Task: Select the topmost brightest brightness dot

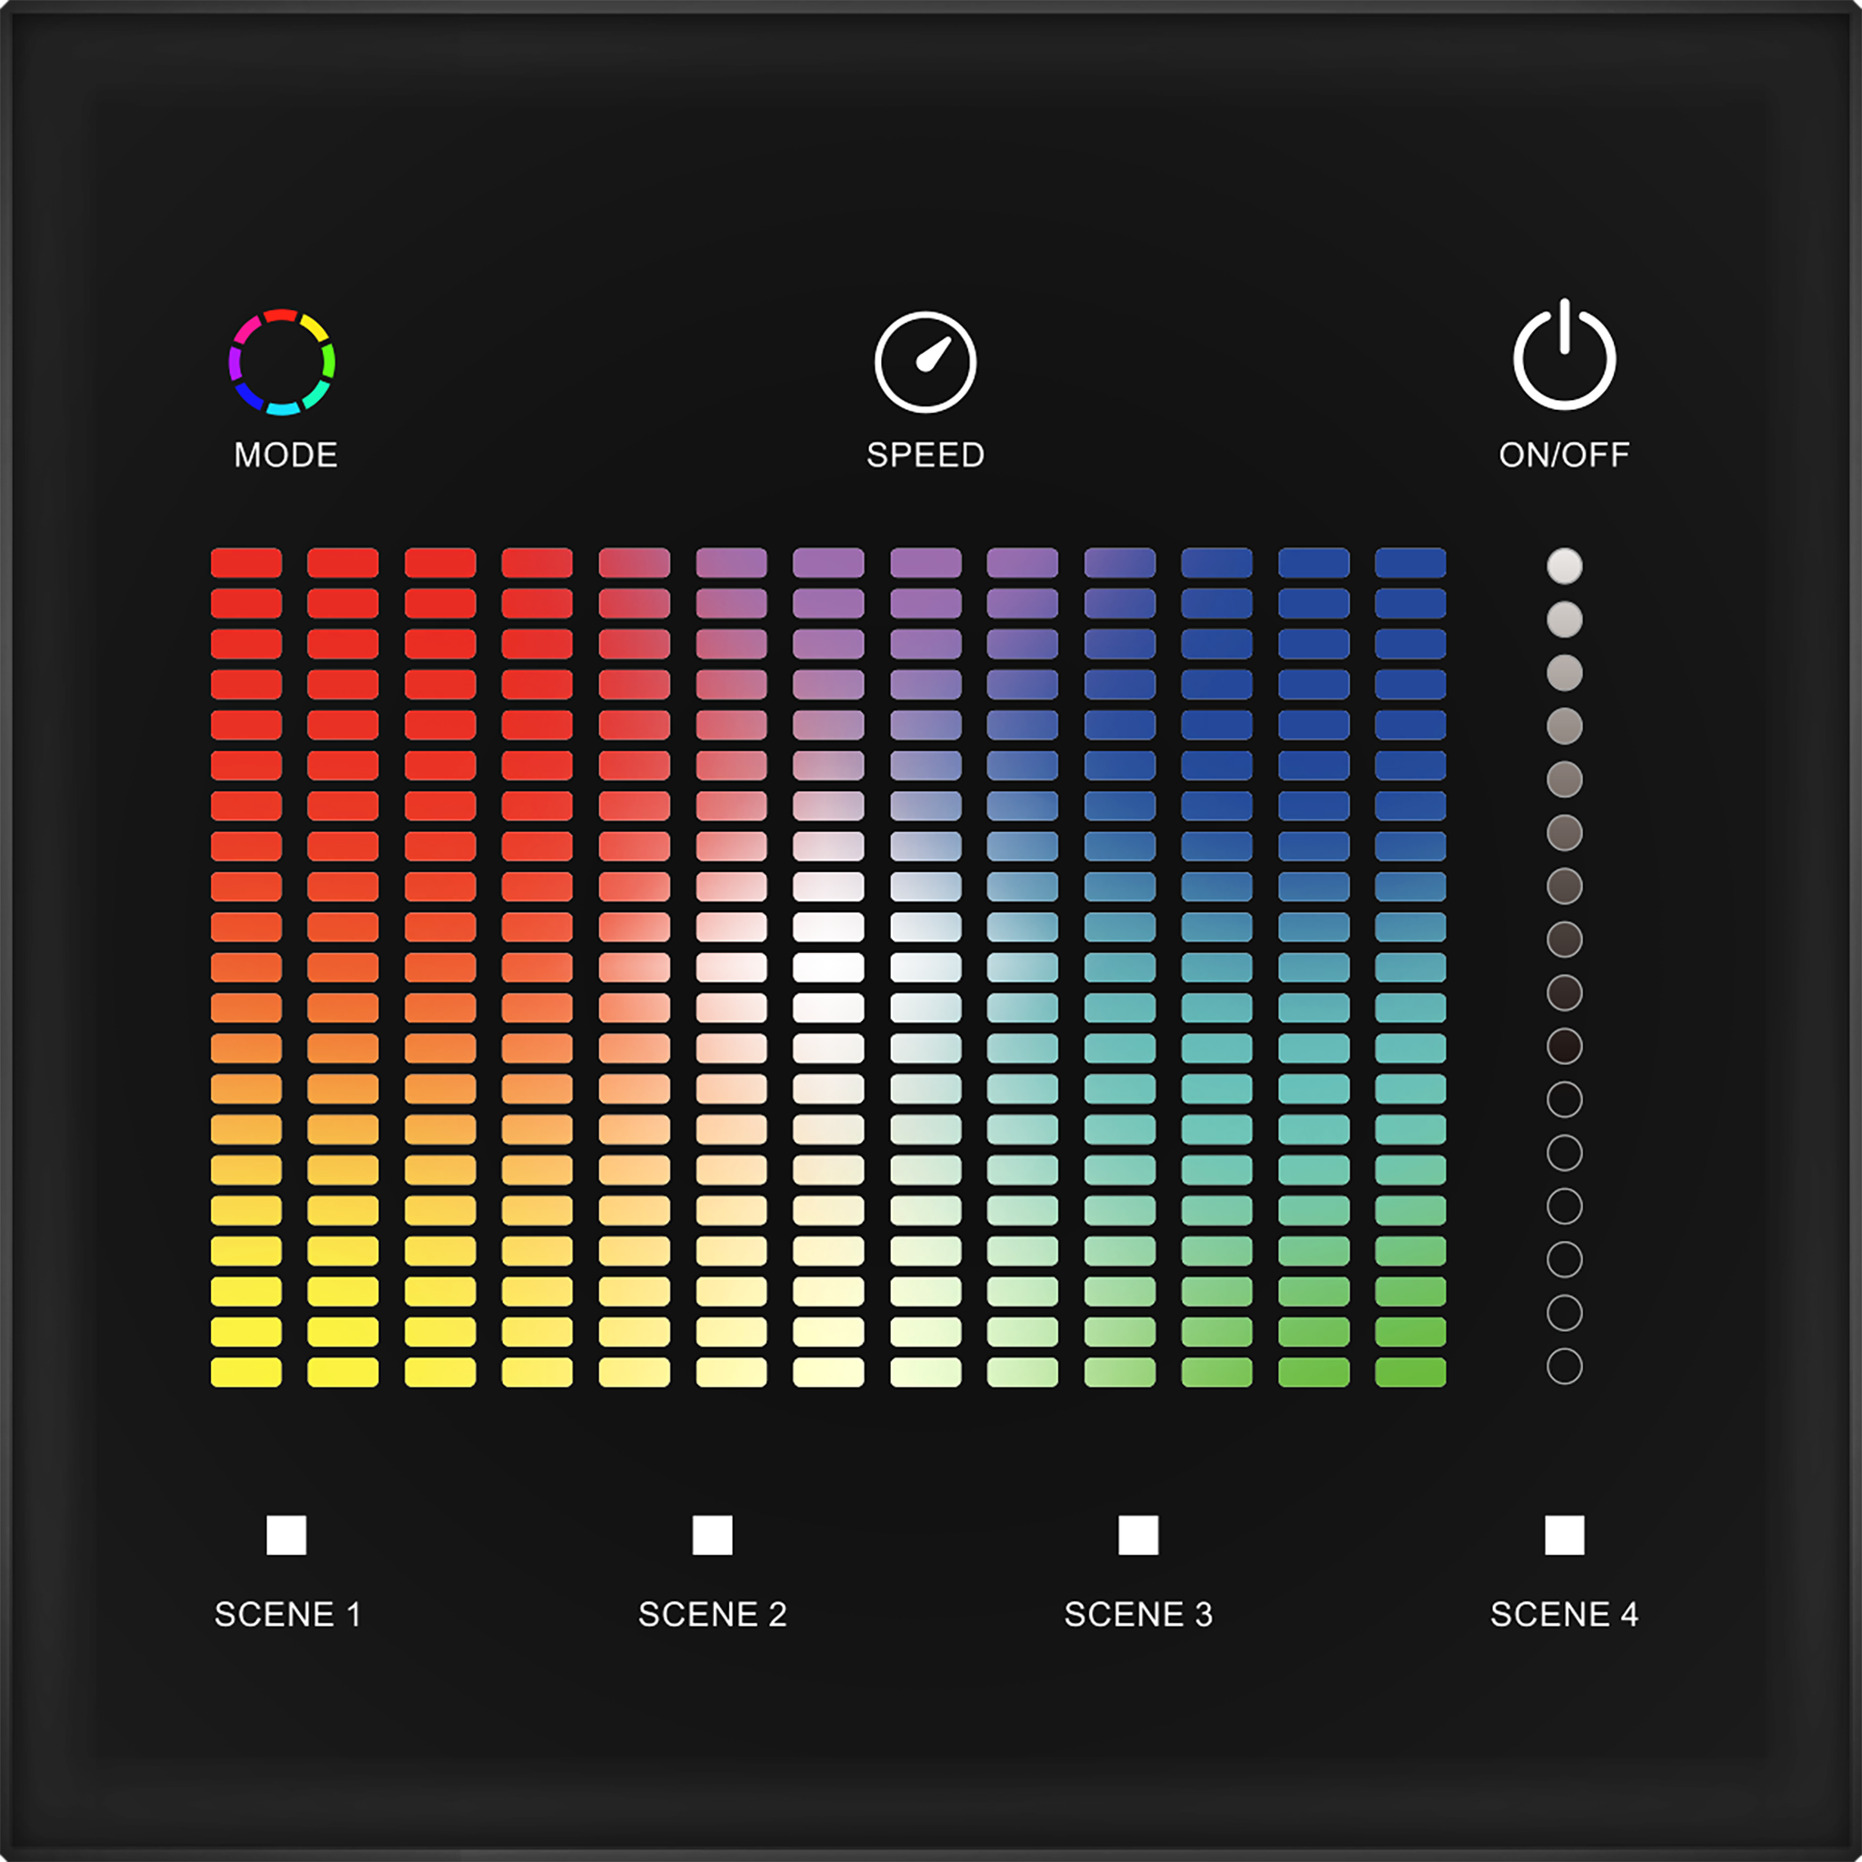Action: coord(1564,566)
